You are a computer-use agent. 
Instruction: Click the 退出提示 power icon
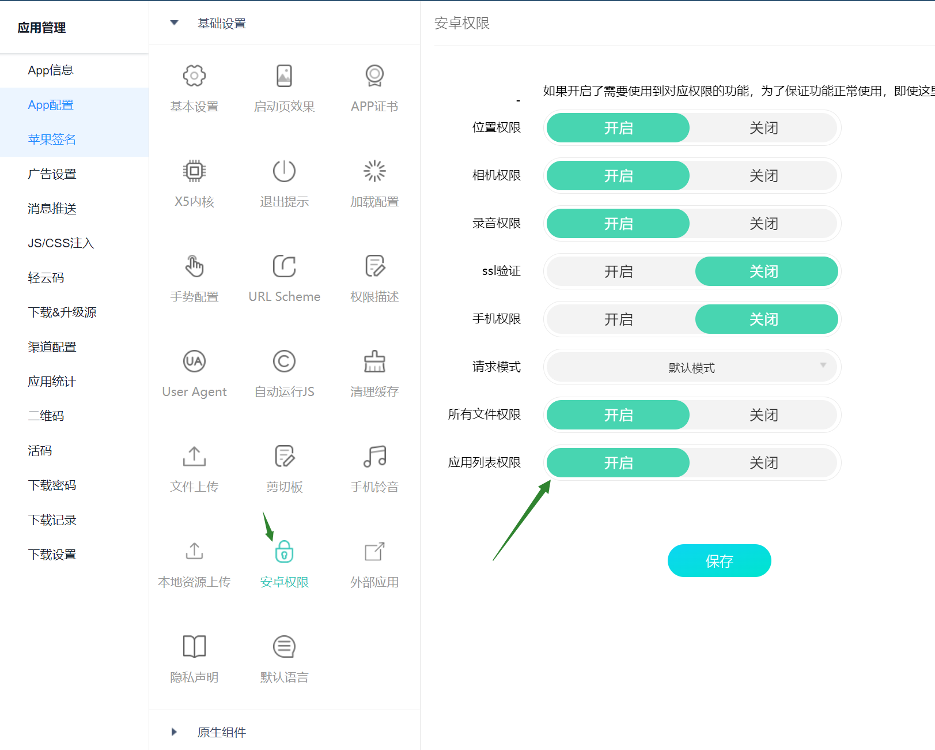coord(284,171)
